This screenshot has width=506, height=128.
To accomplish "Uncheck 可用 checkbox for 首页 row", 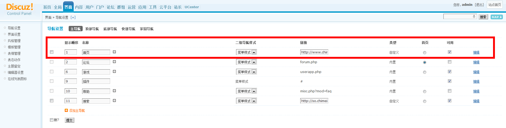I will (x=449, y=52).
